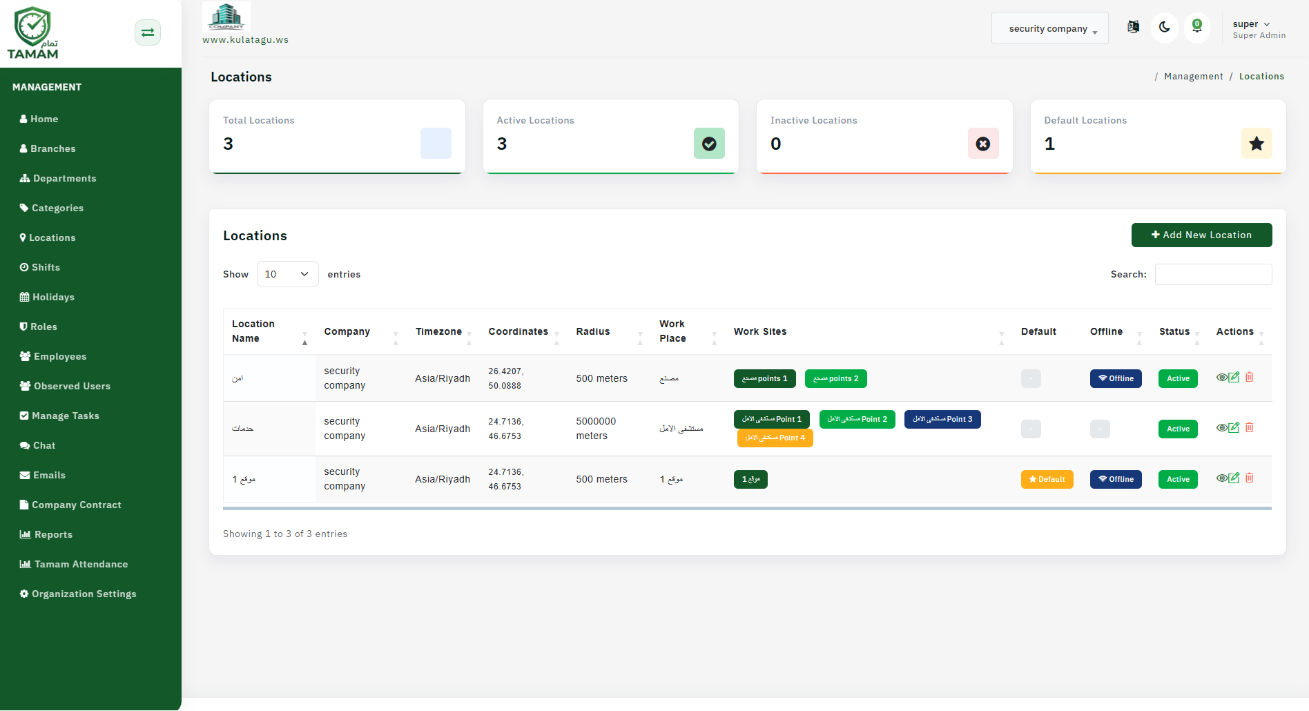Screen dimensions: 1309x711
Task: Sort by Status column
Action: pos(1179,331)
